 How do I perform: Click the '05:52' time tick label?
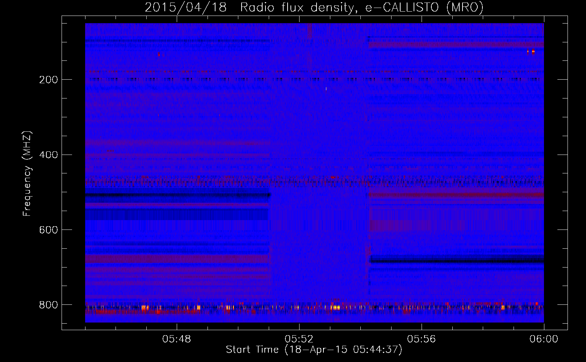pos(299,339)
